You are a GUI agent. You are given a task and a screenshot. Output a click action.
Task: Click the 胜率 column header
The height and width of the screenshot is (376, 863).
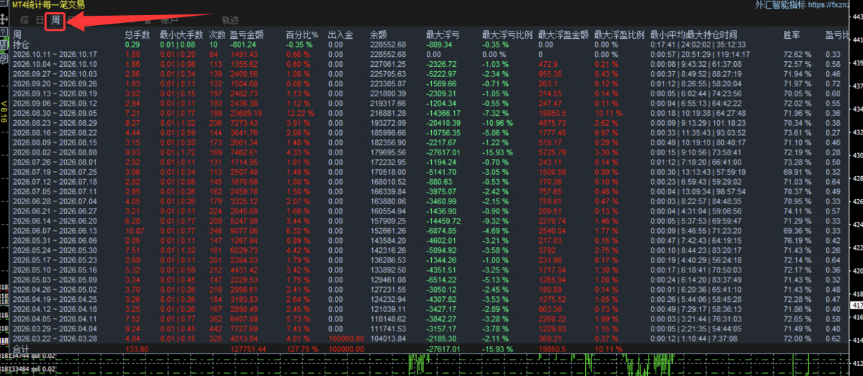pos(792,35)
